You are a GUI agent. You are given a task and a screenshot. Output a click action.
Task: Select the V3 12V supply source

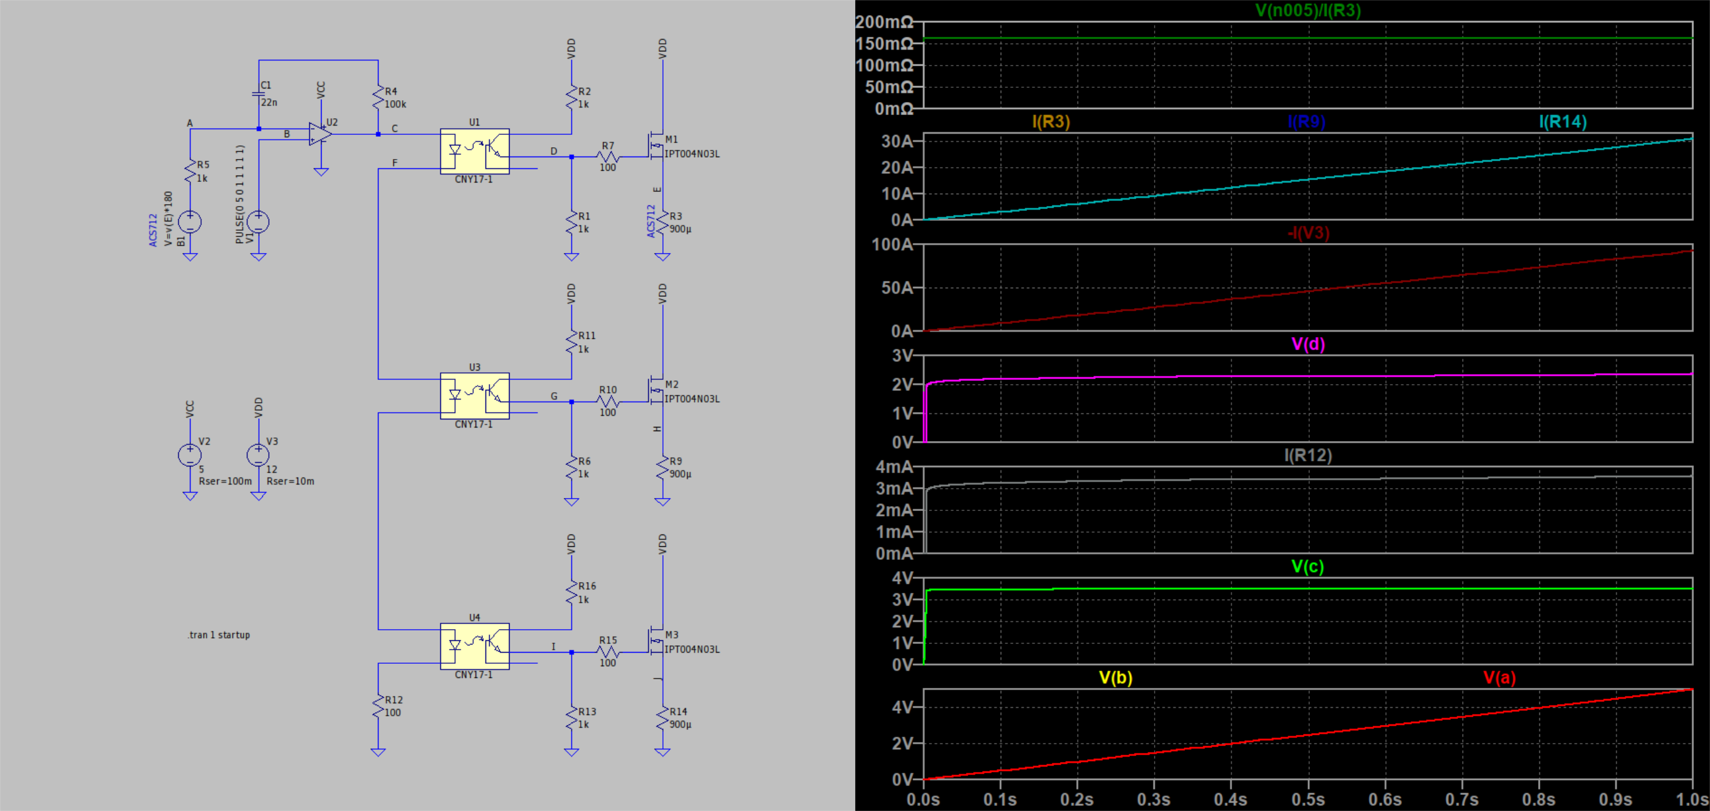[x=259, y=455]
